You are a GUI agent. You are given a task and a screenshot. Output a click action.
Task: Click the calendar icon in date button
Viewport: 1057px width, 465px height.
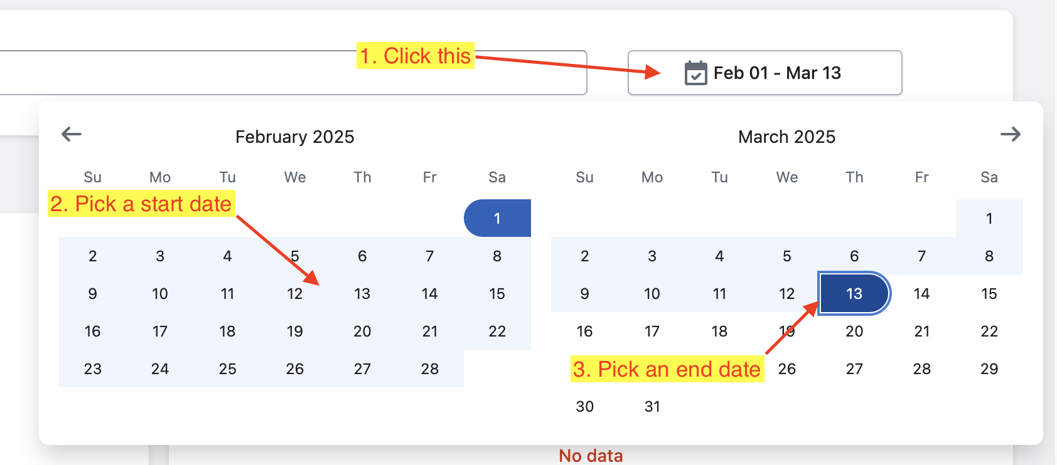pyautogui.click(x=695, y=73)
